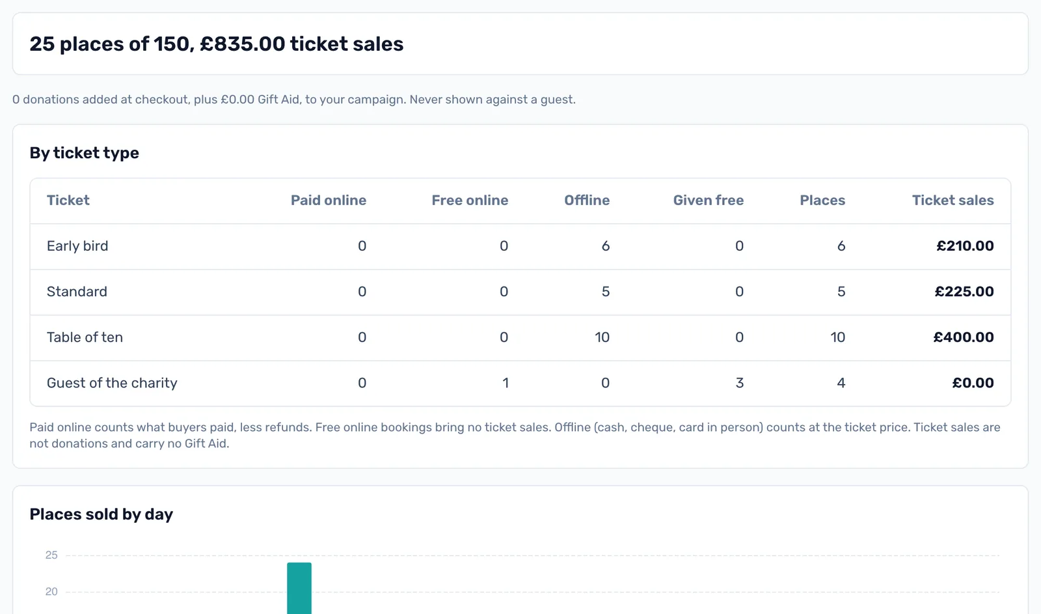Click the chart y-axis label 20
The width and height of the screenshot is (1041, 614).
point(51,592)
